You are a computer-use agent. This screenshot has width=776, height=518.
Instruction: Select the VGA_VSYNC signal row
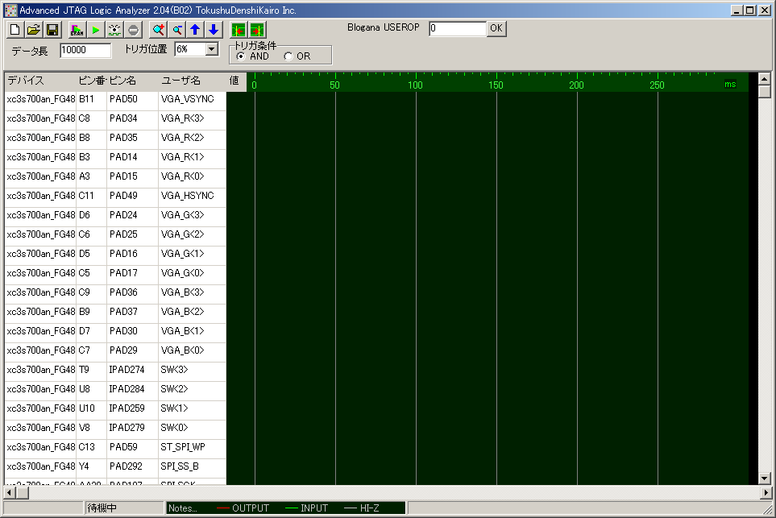[x=187, y=99]
